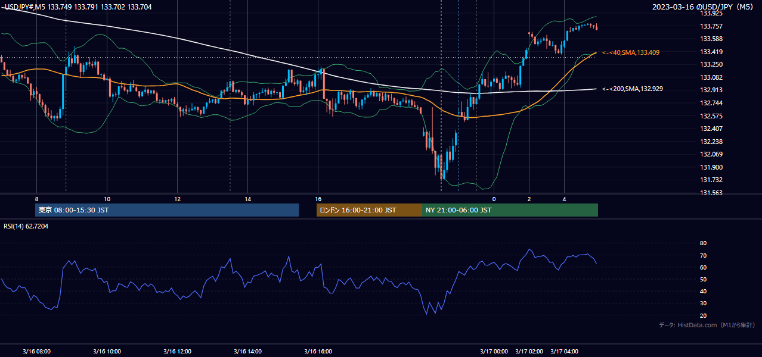Click hour marker 0 under price chart
The image size is (762, 357).
pos(494,199)
